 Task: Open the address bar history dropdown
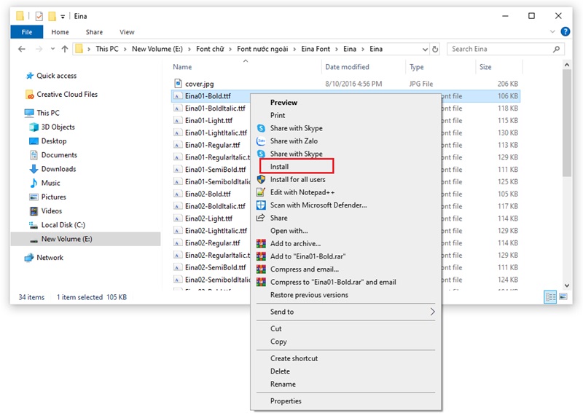(x=425, y=49)
